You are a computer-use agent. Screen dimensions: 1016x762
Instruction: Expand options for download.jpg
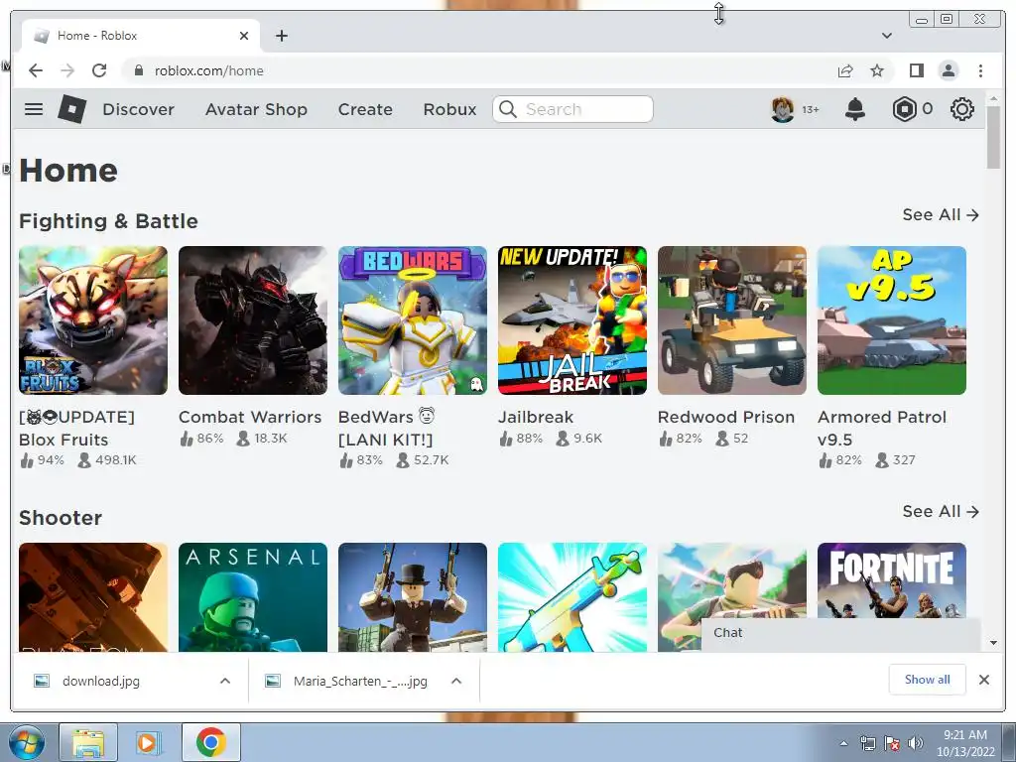click(x=225, y=681)
